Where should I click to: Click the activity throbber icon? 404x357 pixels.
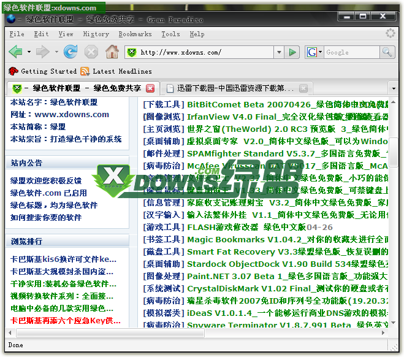[x=391, y=34]
